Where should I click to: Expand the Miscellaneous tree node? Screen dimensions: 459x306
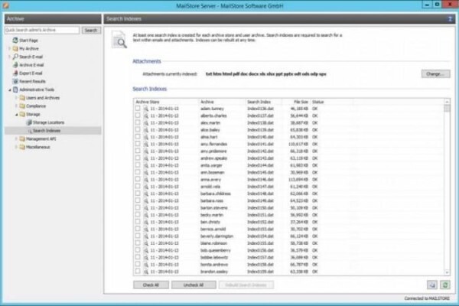[16, 147]
